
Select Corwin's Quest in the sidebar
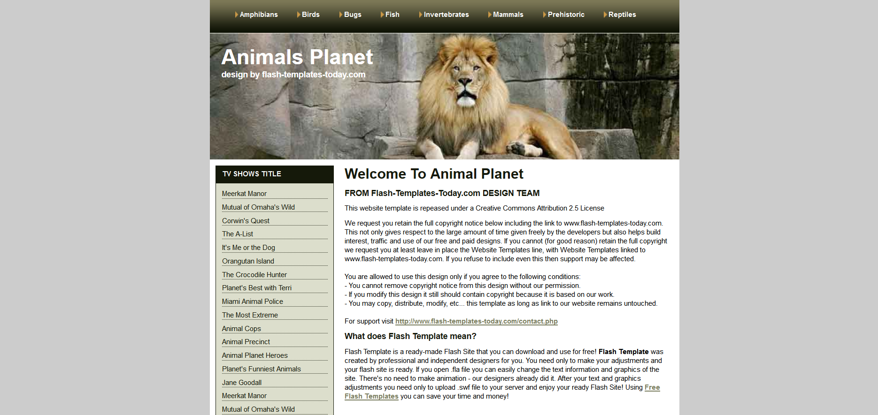246,221
